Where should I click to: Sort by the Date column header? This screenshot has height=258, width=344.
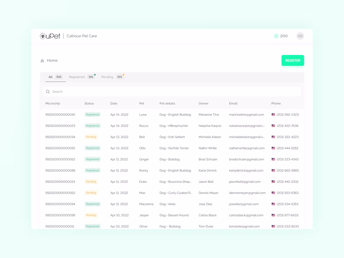115,103
